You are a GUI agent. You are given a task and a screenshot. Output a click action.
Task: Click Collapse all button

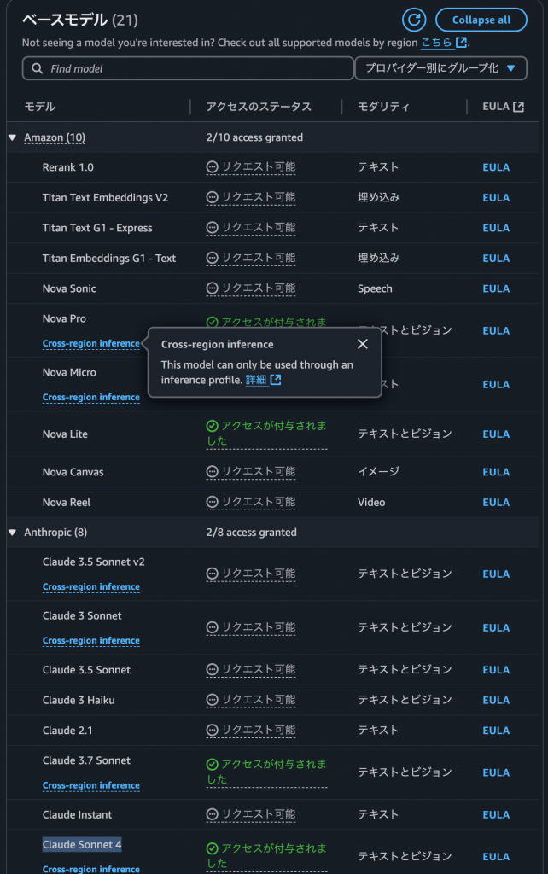point(481,20)
